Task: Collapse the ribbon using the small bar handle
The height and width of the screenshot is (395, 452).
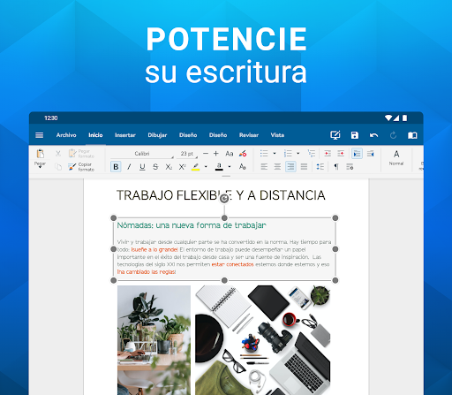Action: click(x=226, y=176)
